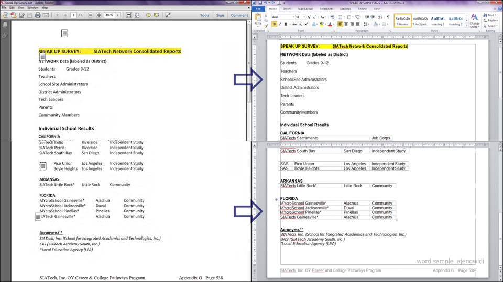The width and height of the screenshot is (503, 282).
Task: Toggle Italic formatting in Word
Action: point(280,25)
